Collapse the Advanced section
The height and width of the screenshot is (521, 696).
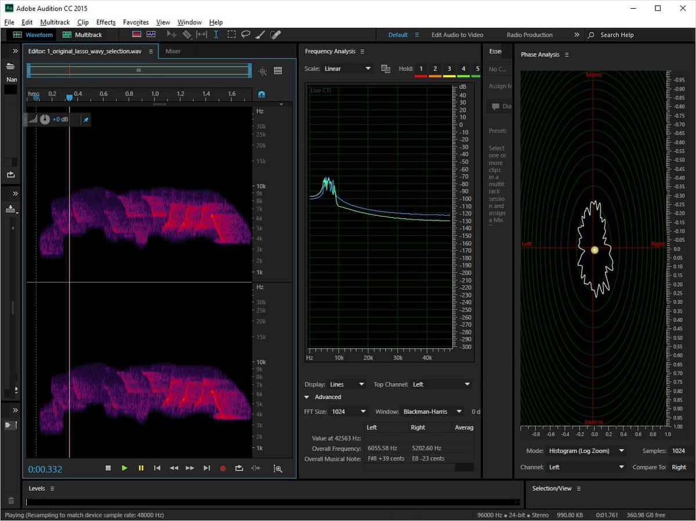tap(307, 397)
